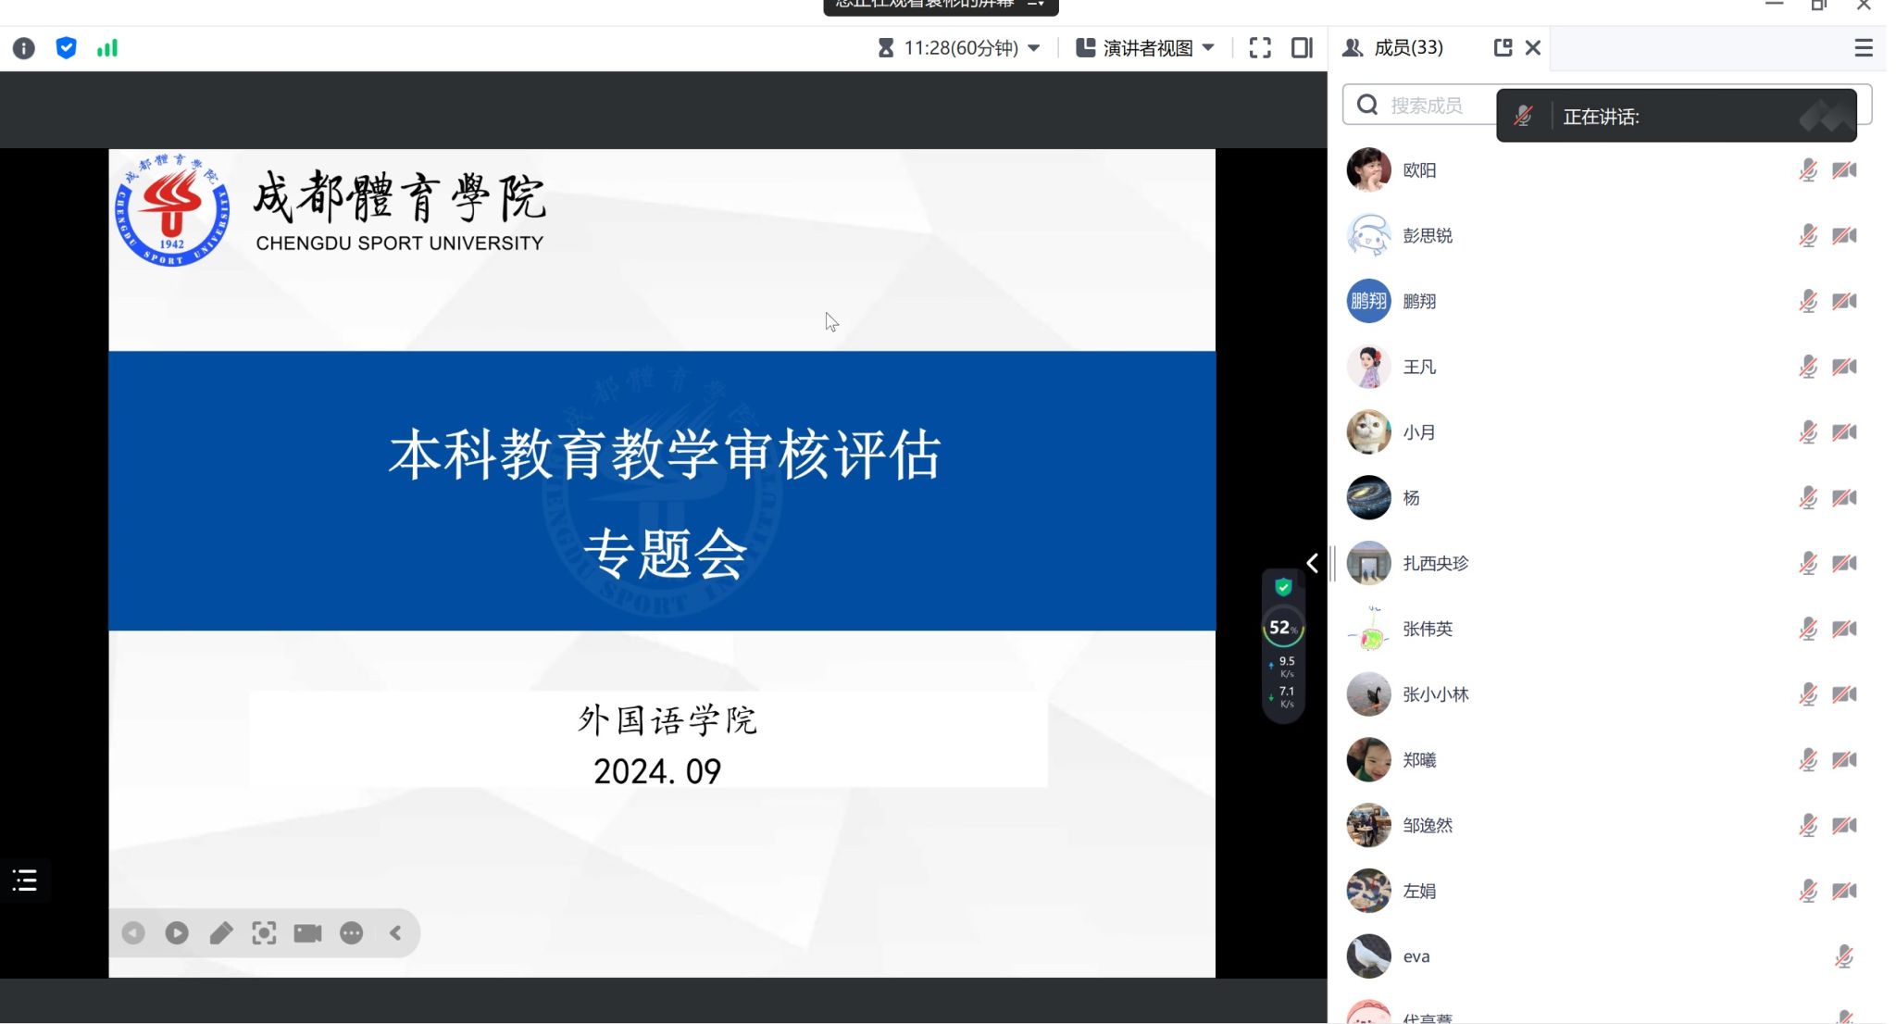Toggle 王凡's camera off icon

coord(1844,367)
